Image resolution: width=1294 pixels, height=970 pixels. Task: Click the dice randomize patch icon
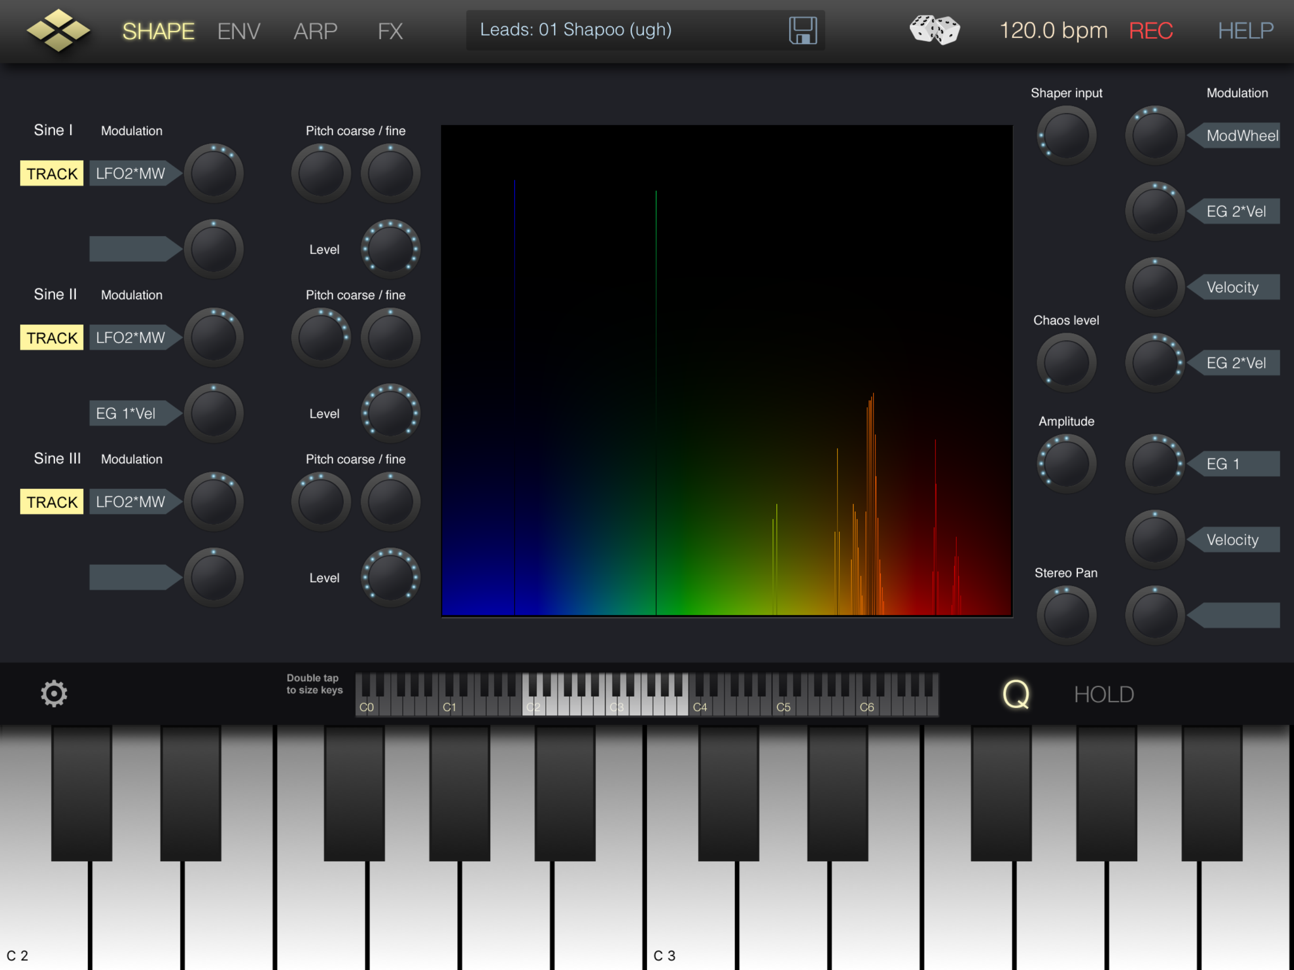[934, 30]
